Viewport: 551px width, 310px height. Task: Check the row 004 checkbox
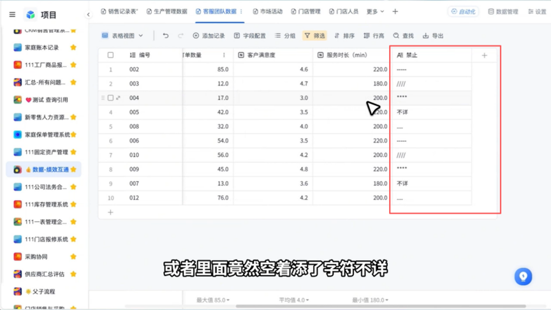click(111, 98)
